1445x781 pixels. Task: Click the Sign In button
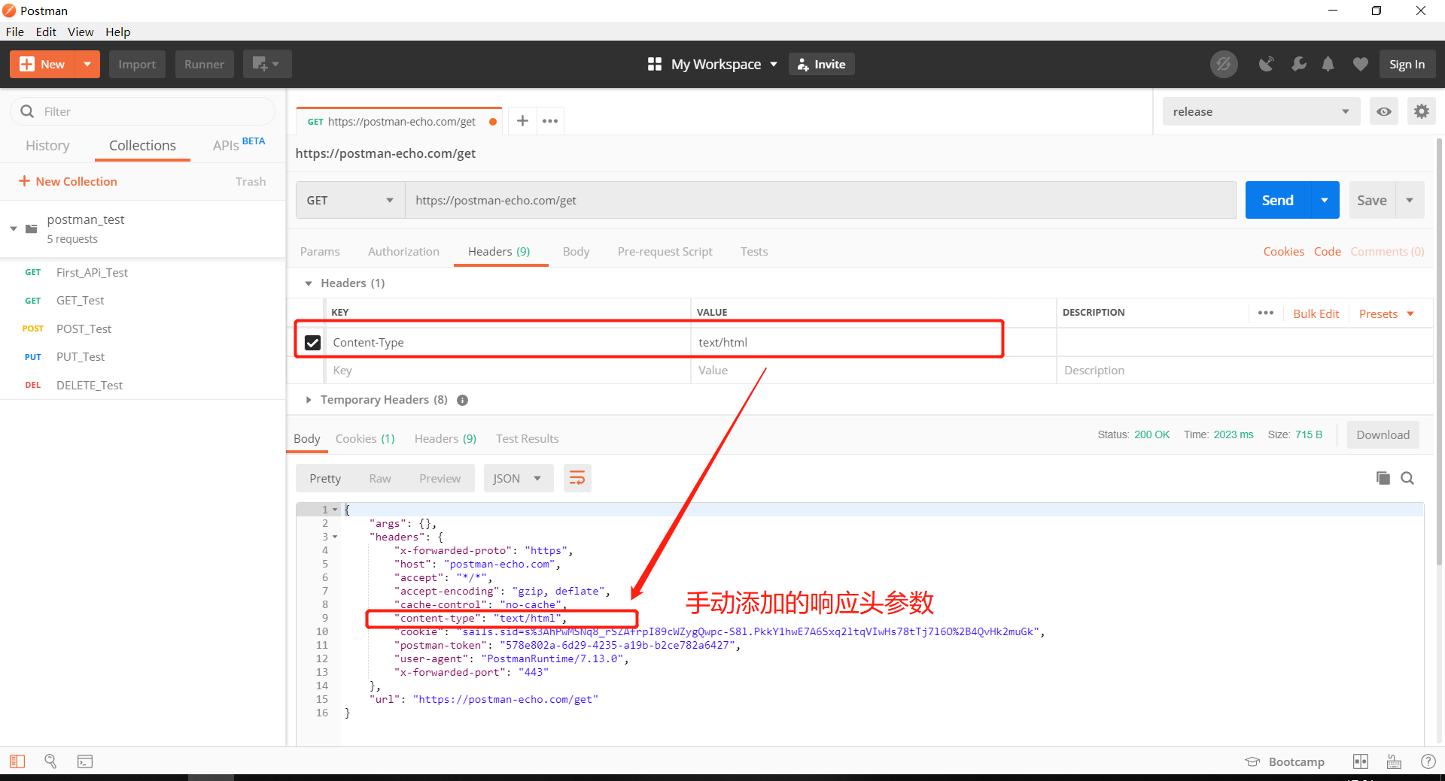[x=1407, y=64]
